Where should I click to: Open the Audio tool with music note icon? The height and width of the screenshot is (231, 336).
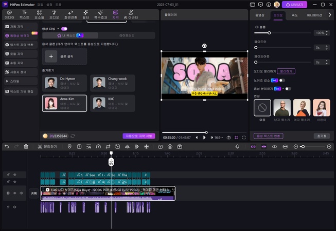pos(54,15)
